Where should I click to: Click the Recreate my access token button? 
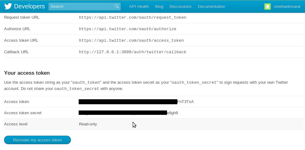tap(37, 140)
